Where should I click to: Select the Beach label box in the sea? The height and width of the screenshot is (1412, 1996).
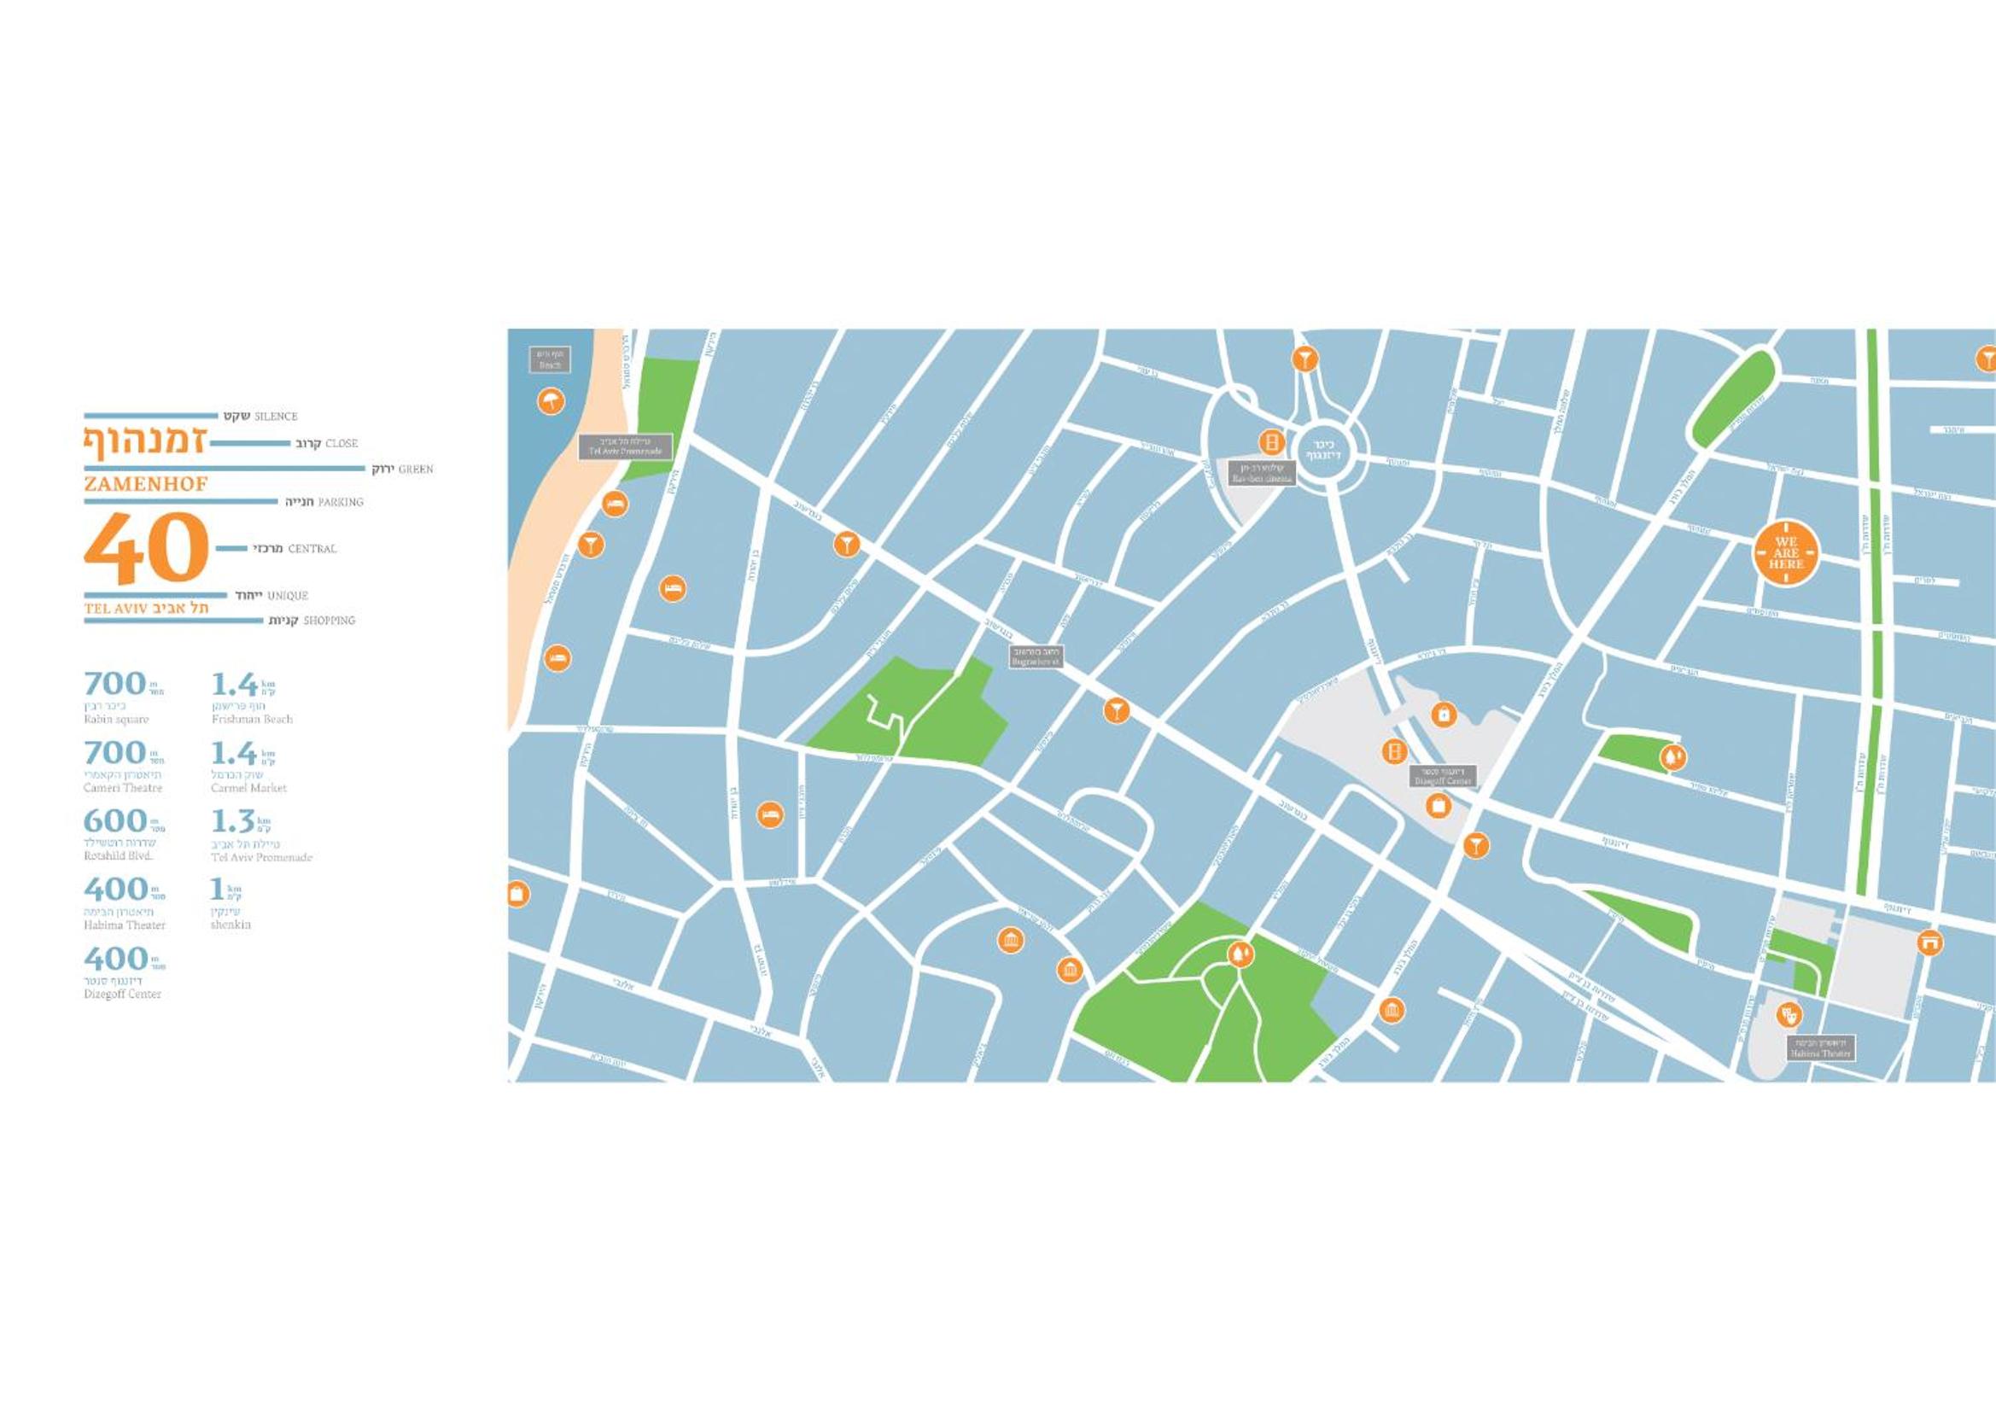tap(551, 359)
